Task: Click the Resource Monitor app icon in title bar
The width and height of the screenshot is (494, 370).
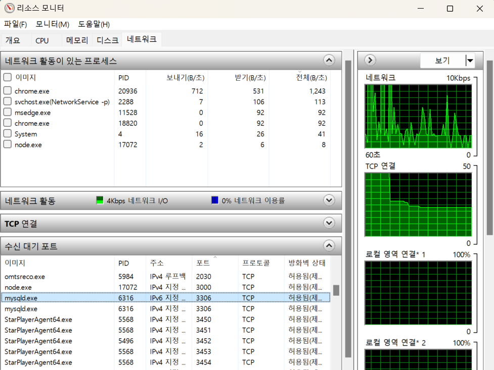Action: click(x=10, y=8)
